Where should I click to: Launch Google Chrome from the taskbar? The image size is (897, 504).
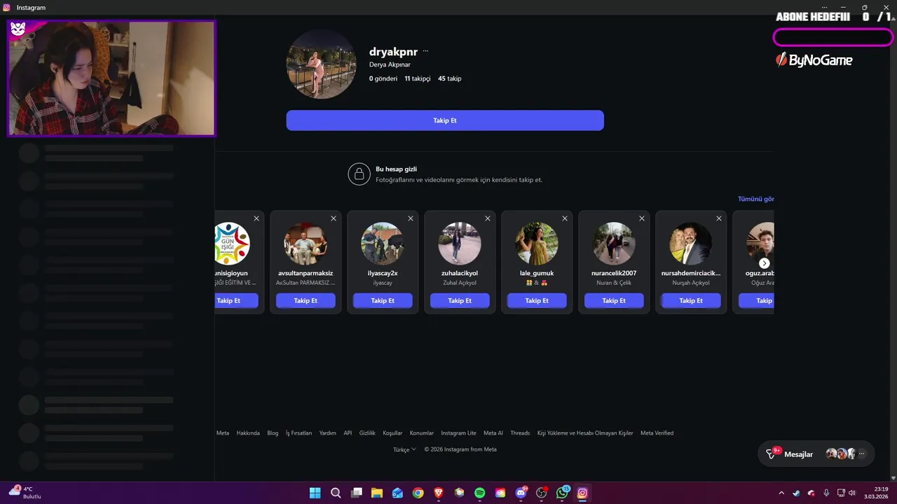point(418,493)
